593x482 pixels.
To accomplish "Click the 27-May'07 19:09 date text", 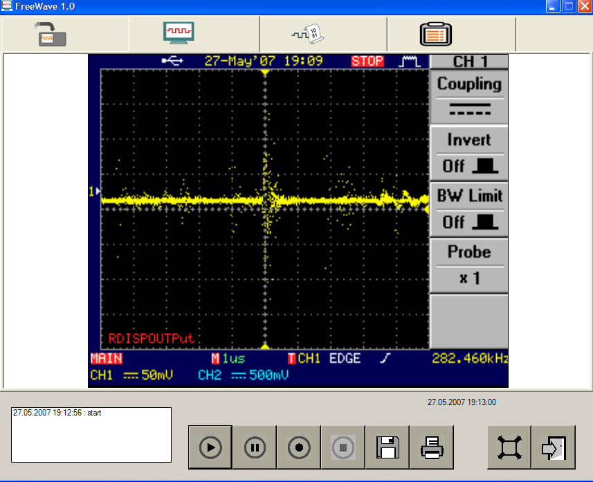I will [x=264, y=61].
